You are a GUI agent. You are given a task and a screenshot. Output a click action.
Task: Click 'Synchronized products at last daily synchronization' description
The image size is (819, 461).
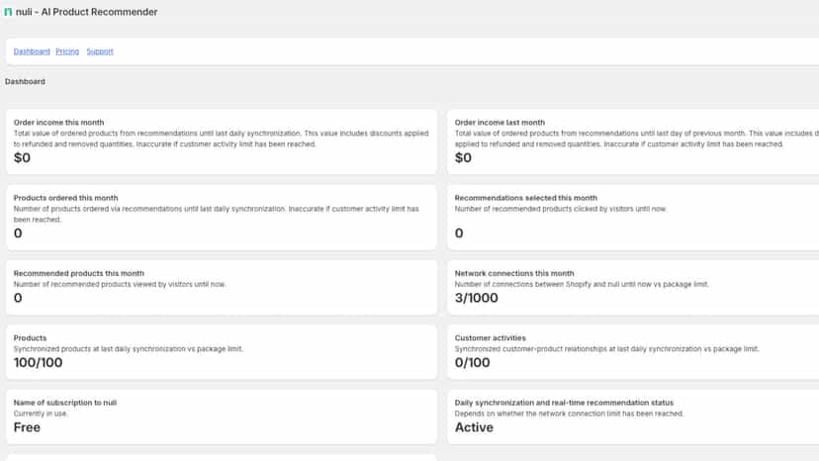coord(129,348)
